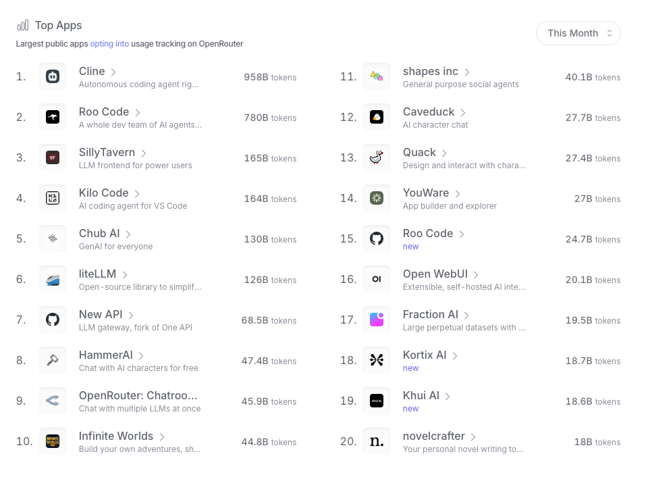648x479 pixels.
Task: Select the novelcrafter app icon
Action: pos(377,440)
